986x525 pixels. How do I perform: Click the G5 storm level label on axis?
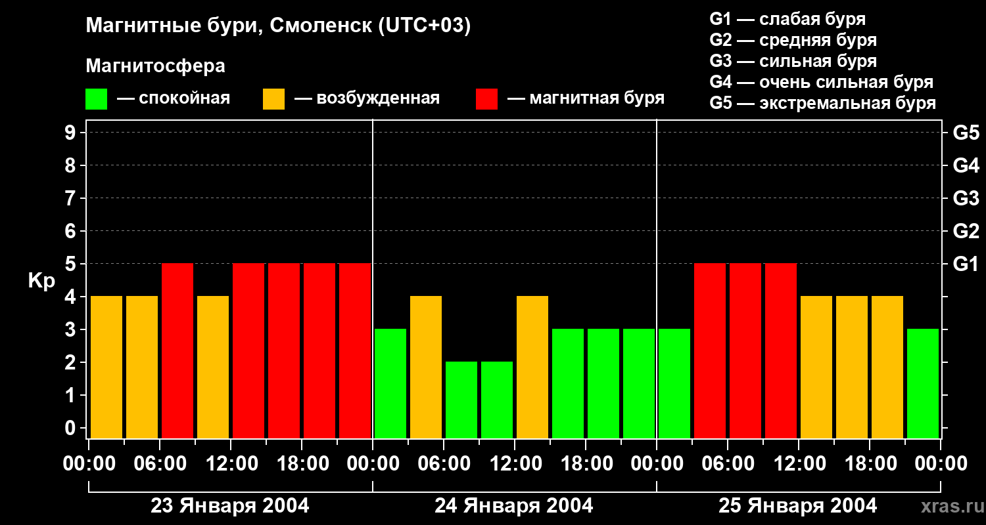966,133
